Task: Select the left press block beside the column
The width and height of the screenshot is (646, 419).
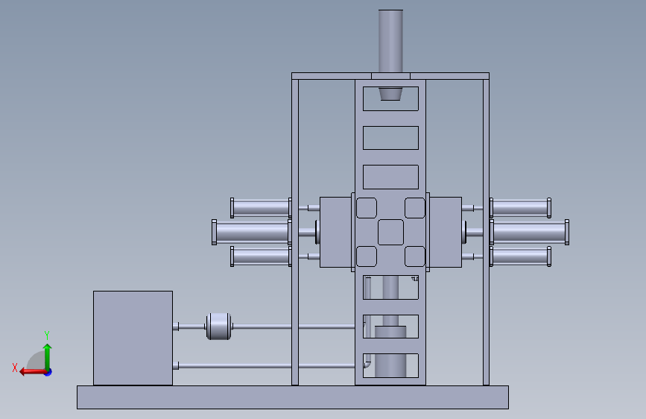Action: click(x=335, y=232)
